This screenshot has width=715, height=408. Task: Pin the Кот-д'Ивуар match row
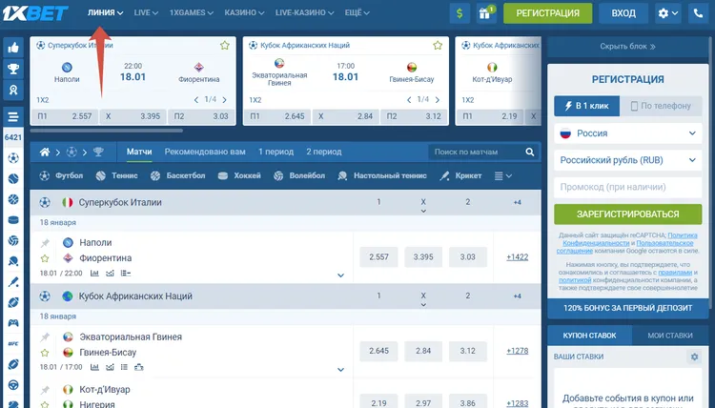[45, 390]
